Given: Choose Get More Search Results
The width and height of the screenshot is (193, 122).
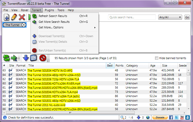Looking at the screenshot, I should tap(65, 22).
